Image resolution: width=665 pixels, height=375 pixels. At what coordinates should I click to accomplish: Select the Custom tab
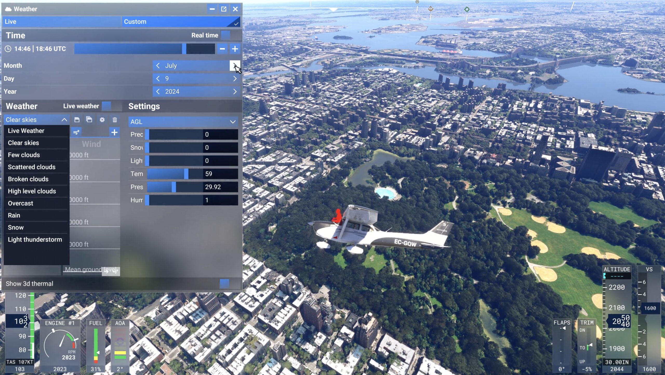(x=181, y=22)
